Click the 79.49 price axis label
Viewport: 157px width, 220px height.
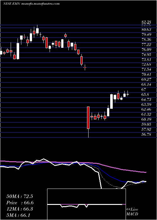coord(146,35)
